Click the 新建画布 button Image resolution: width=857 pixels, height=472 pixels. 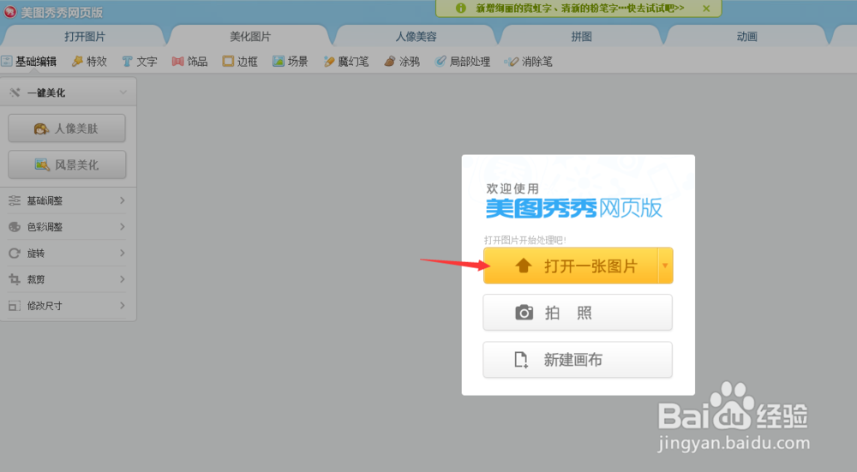click(578, 360)
